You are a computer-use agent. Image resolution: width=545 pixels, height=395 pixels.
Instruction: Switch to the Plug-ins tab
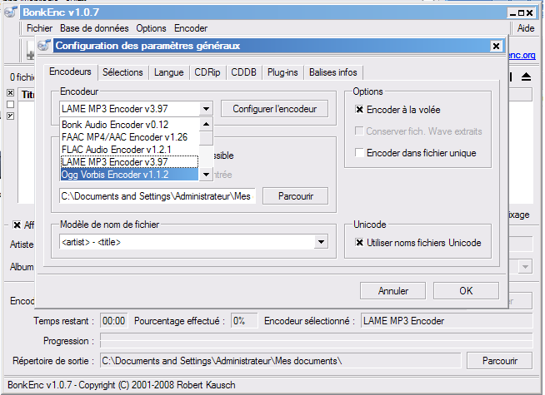click(282, 72)
